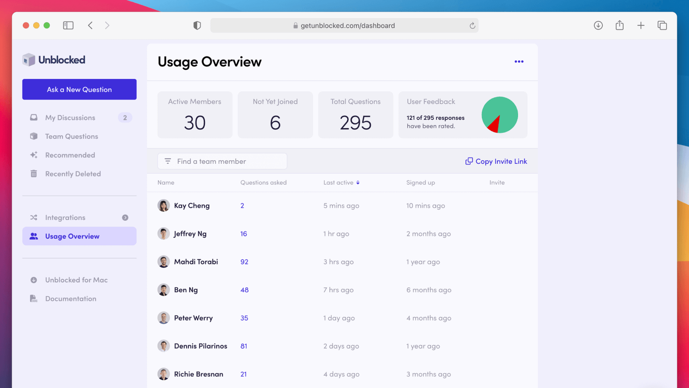Click the User Feedback pie chart
This screenshot has width=689, height=388.
[x=500, y=115]
